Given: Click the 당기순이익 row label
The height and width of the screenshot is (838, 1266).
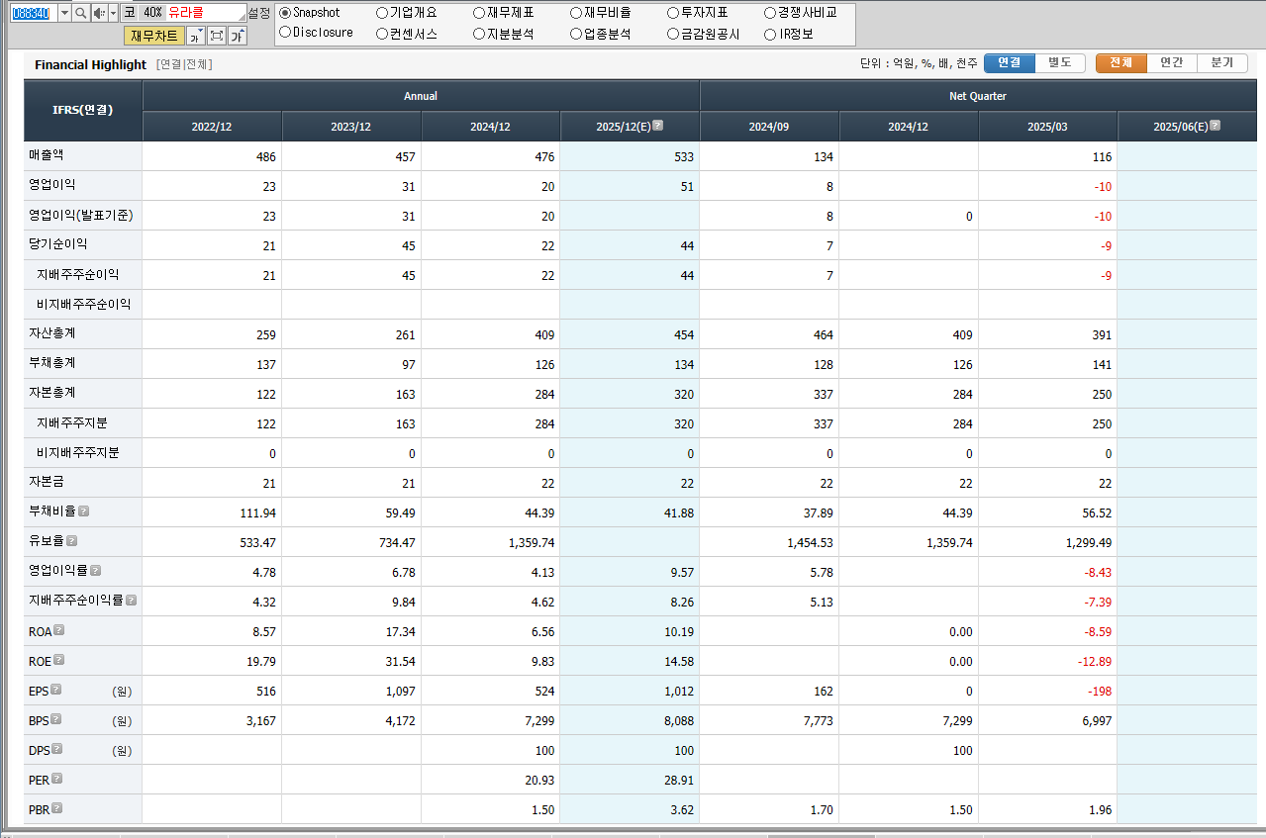Looking at the screenshot, I should click(x=58, y=244).
